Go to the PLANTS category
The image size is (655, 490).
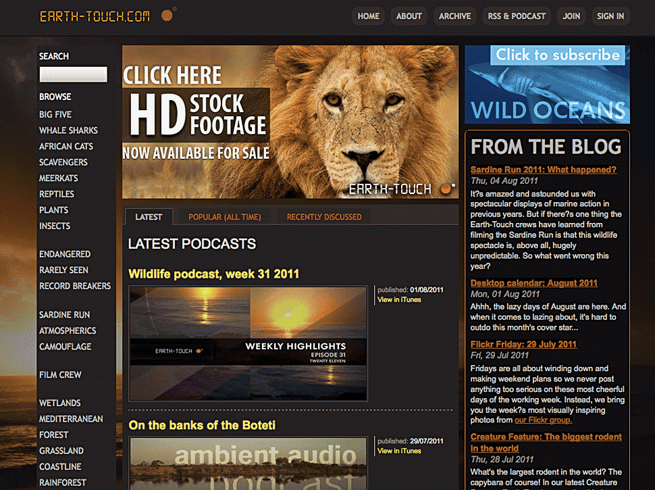pos(54,210)
